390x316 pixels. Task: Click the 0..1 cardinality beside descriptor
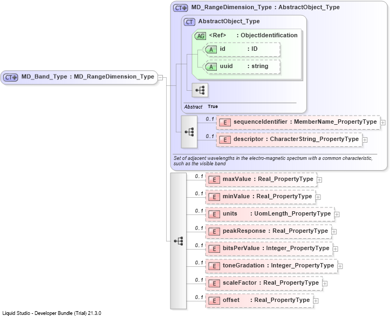tap(210, 136)
